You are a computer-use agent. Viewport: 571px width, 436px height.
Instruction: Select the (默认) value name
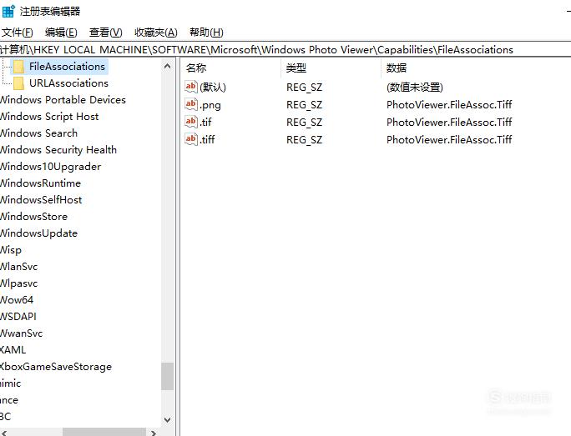click(213, 88)
